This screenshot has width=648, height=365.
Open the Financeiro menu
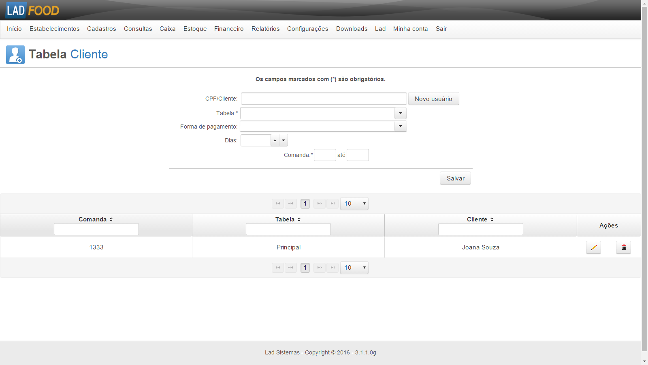pos(229,29)
